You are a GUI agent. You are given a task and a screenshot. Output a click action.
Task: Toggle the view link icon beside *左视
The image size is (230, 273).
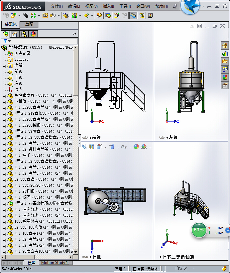pyautogui.click(x=162, y=137)
